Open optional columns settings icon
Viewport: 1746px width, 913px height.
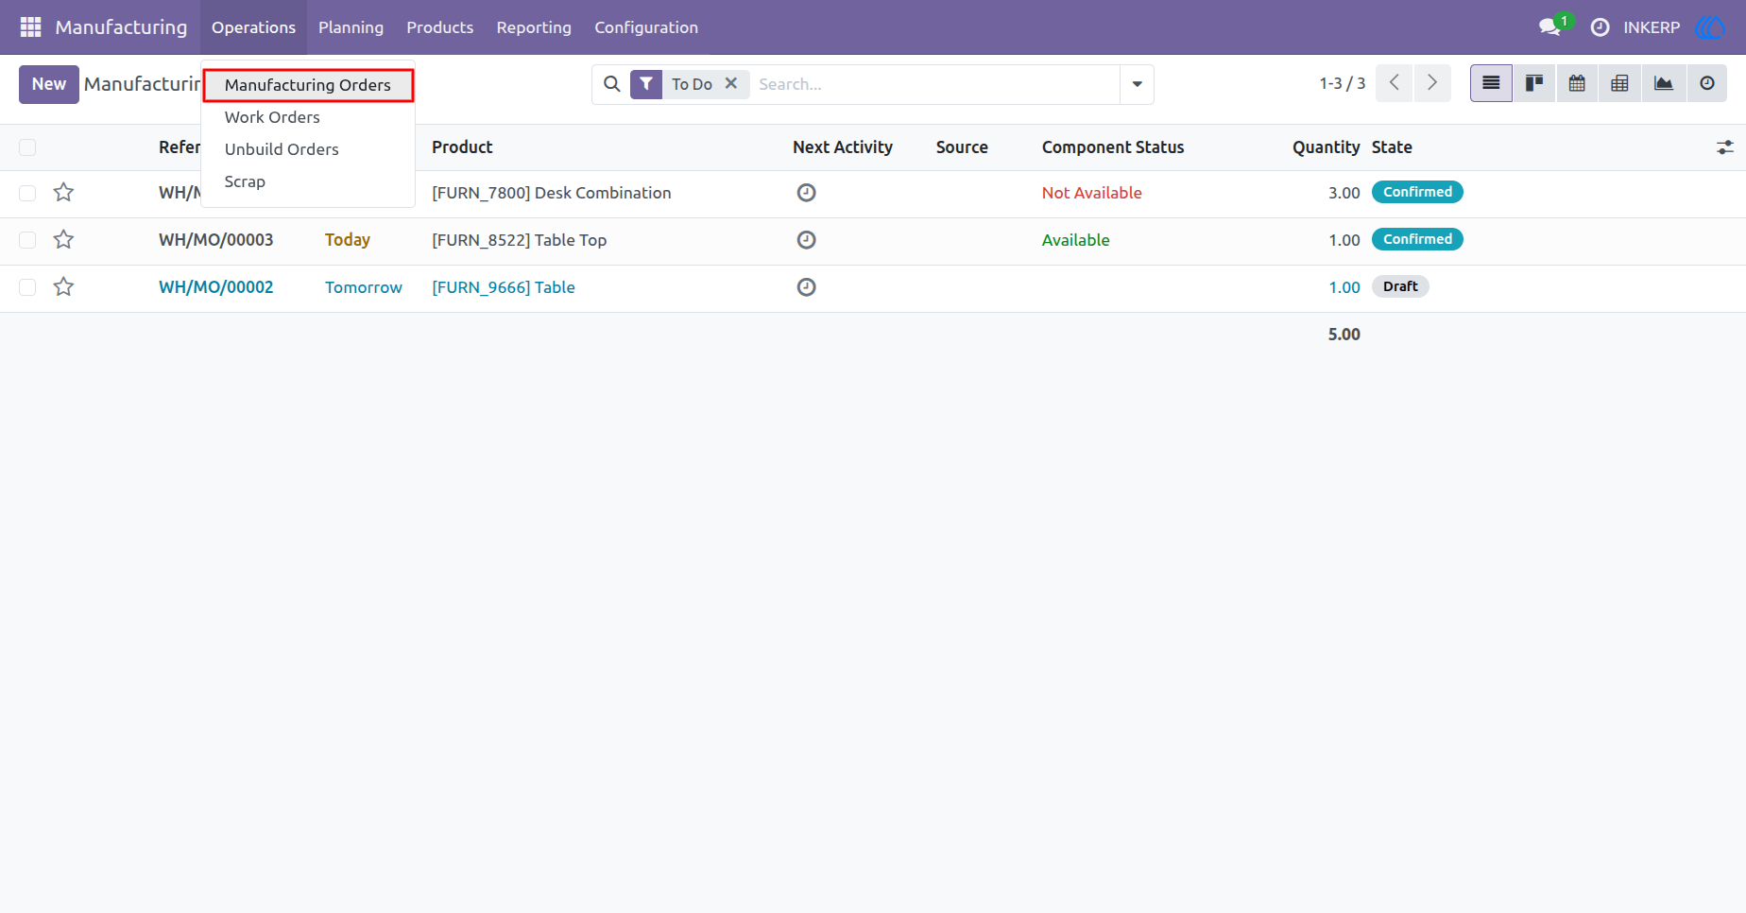click(1725, 147)
